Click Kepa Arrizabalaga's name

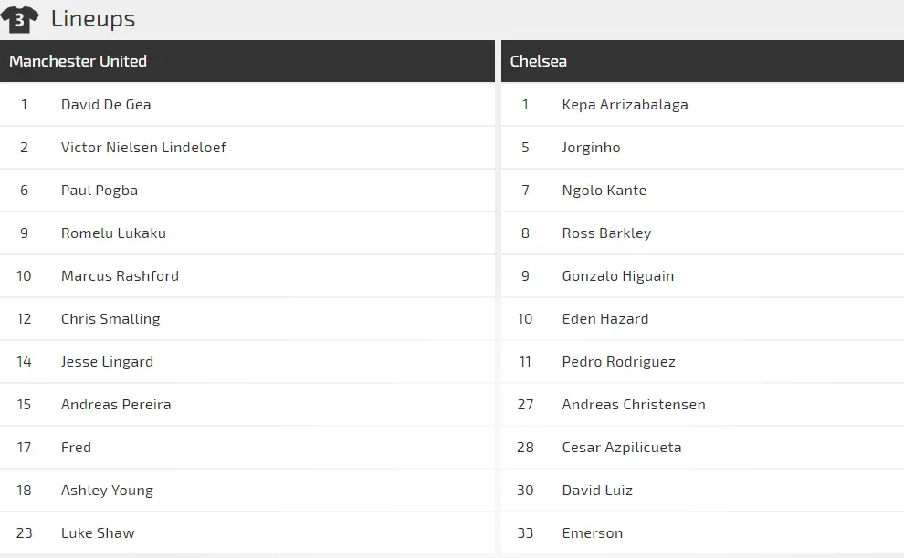click(625, 104)
